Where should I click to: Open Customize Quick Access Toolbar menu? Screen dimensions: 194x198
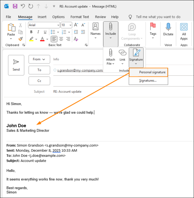pyautogui.click(x=54, y=6)
